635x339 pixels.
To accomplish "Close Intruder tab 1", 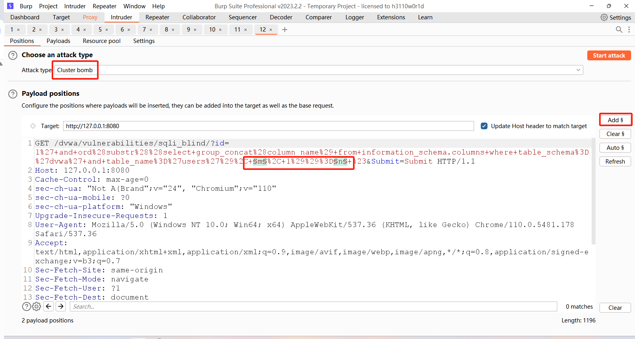I will (x=19, y=30).
